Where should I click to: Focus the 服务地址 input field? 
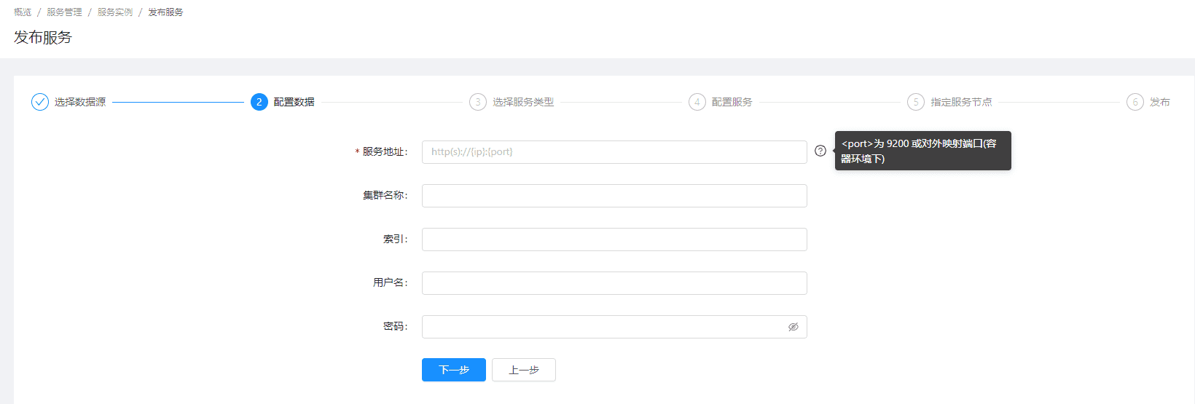614,152
